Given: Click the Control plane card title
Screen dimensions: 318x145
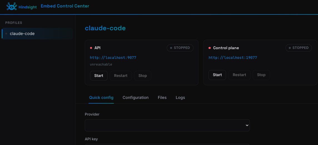Looking at the screenshot, I should tap(226, 48).
